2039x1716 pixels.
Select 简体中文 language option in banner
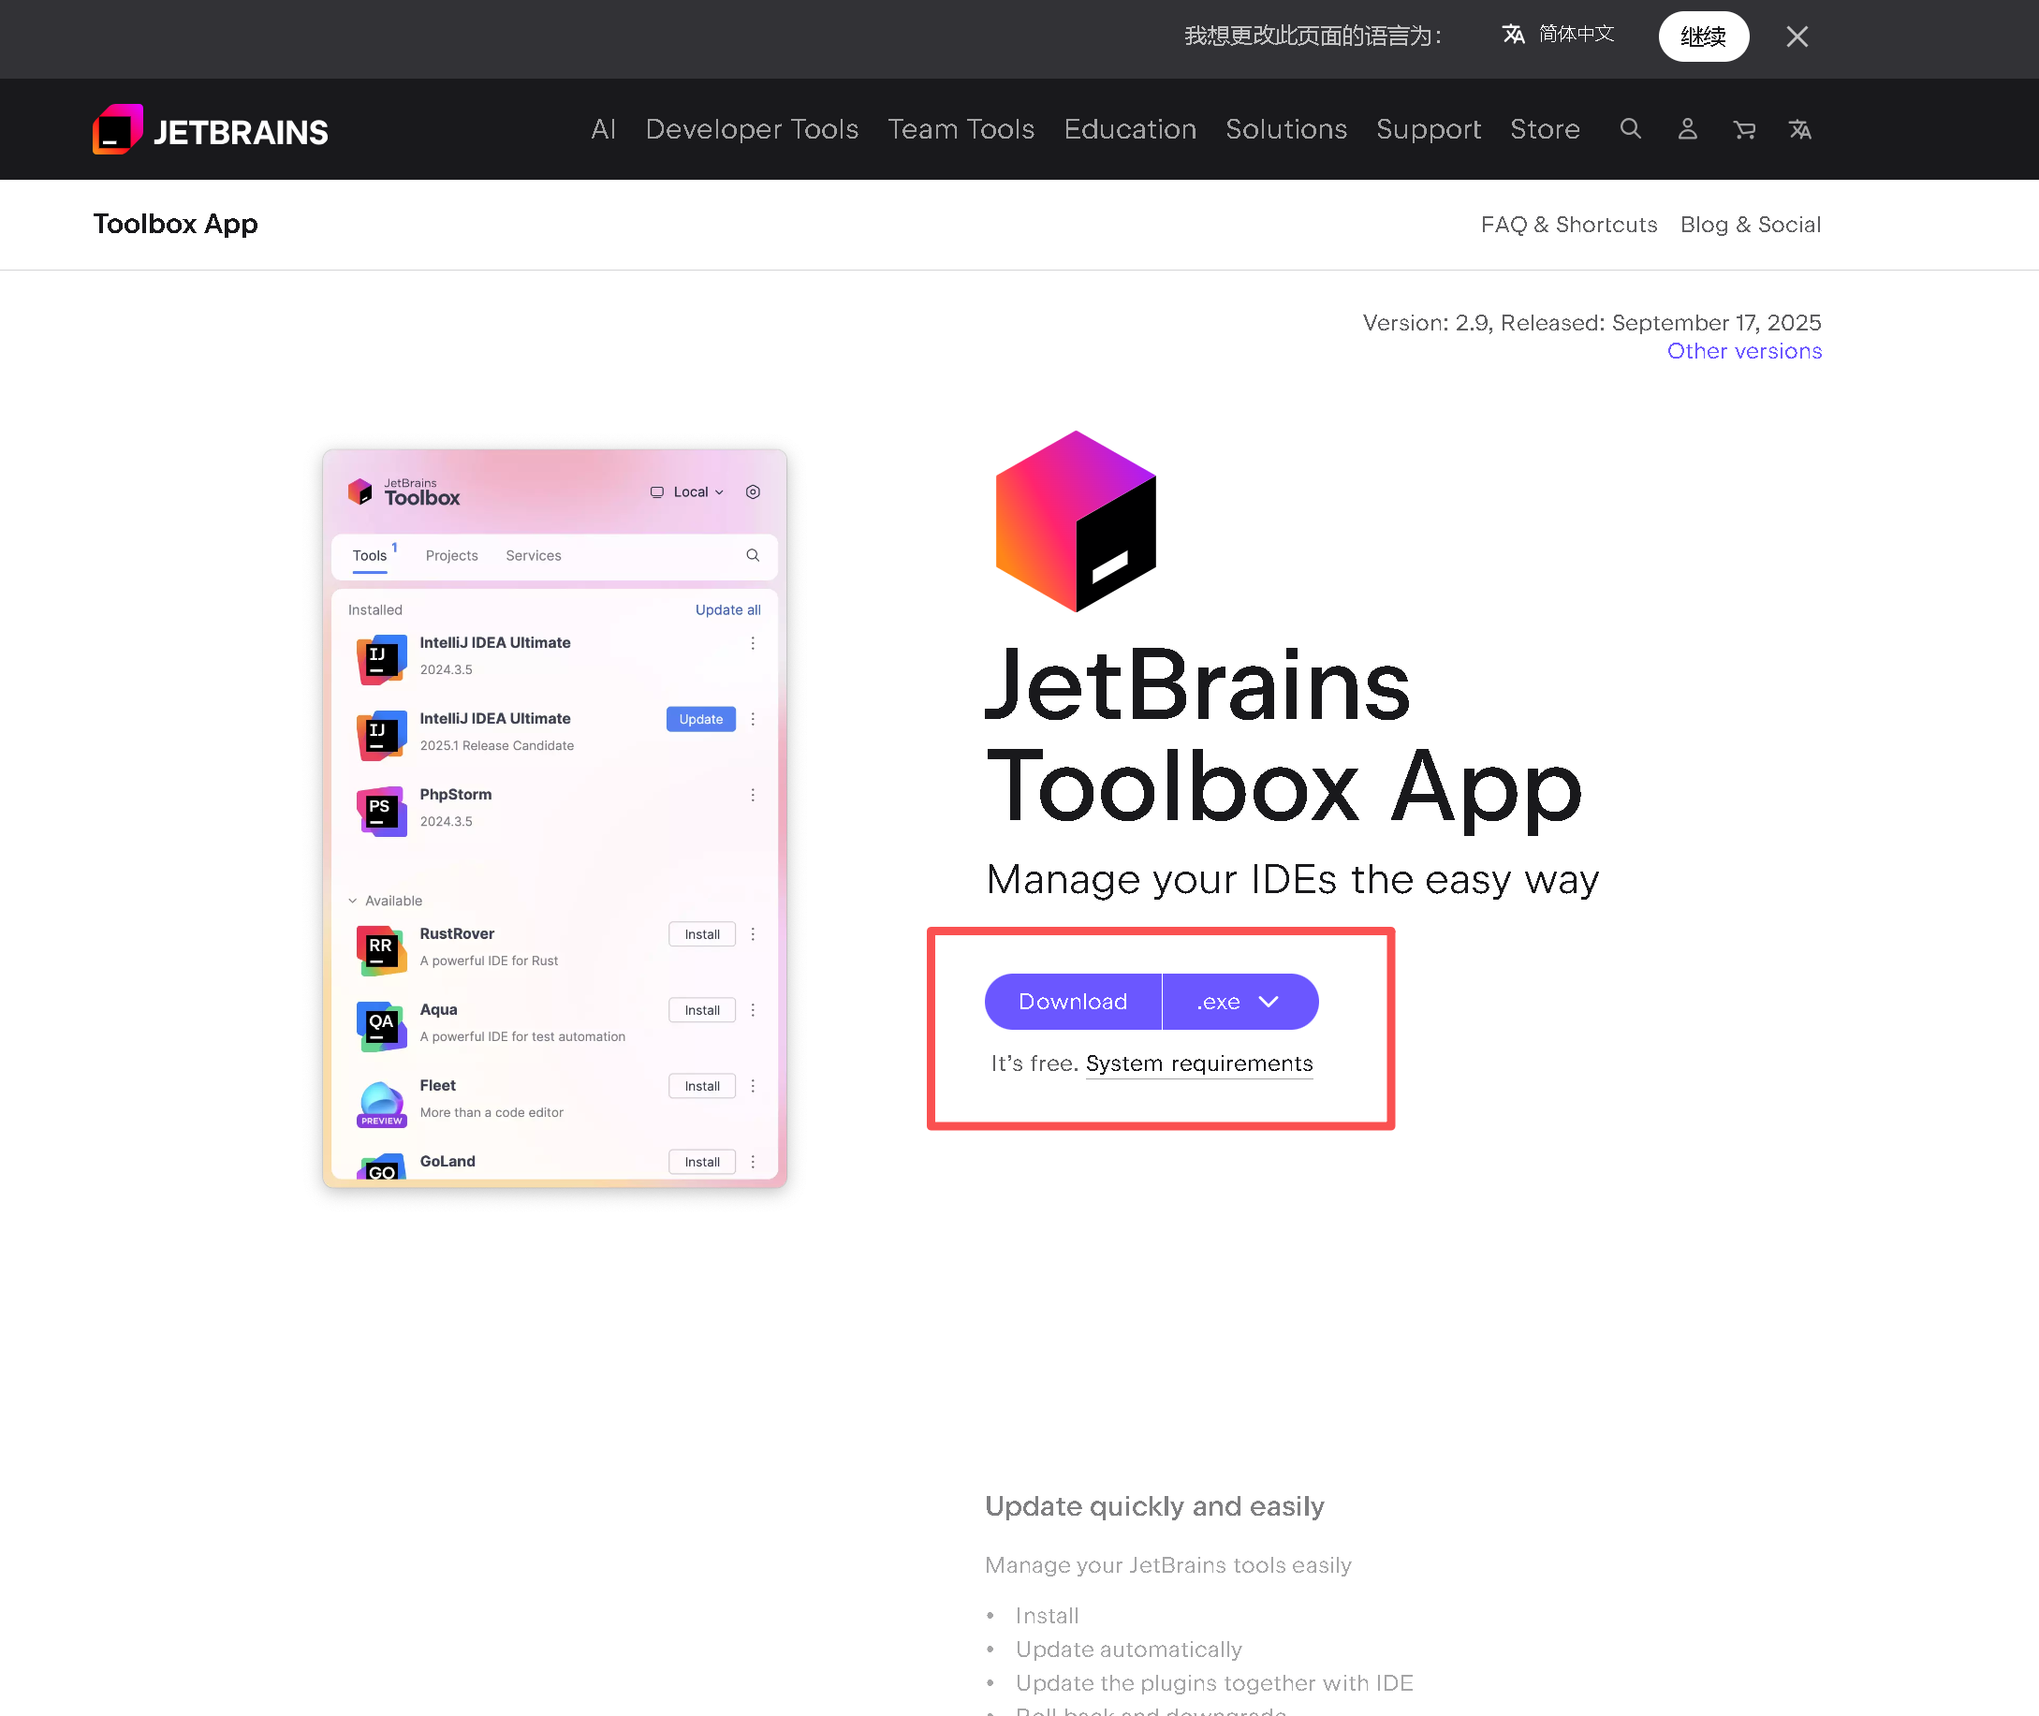(1559, 35)
